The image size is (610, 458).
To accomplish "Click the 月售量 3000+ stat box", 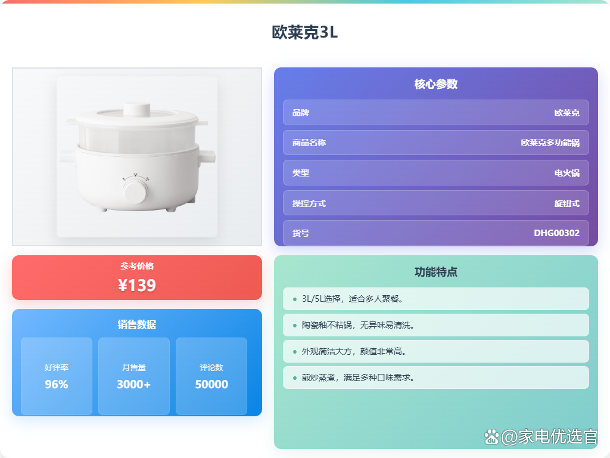I will pos(134,376).
